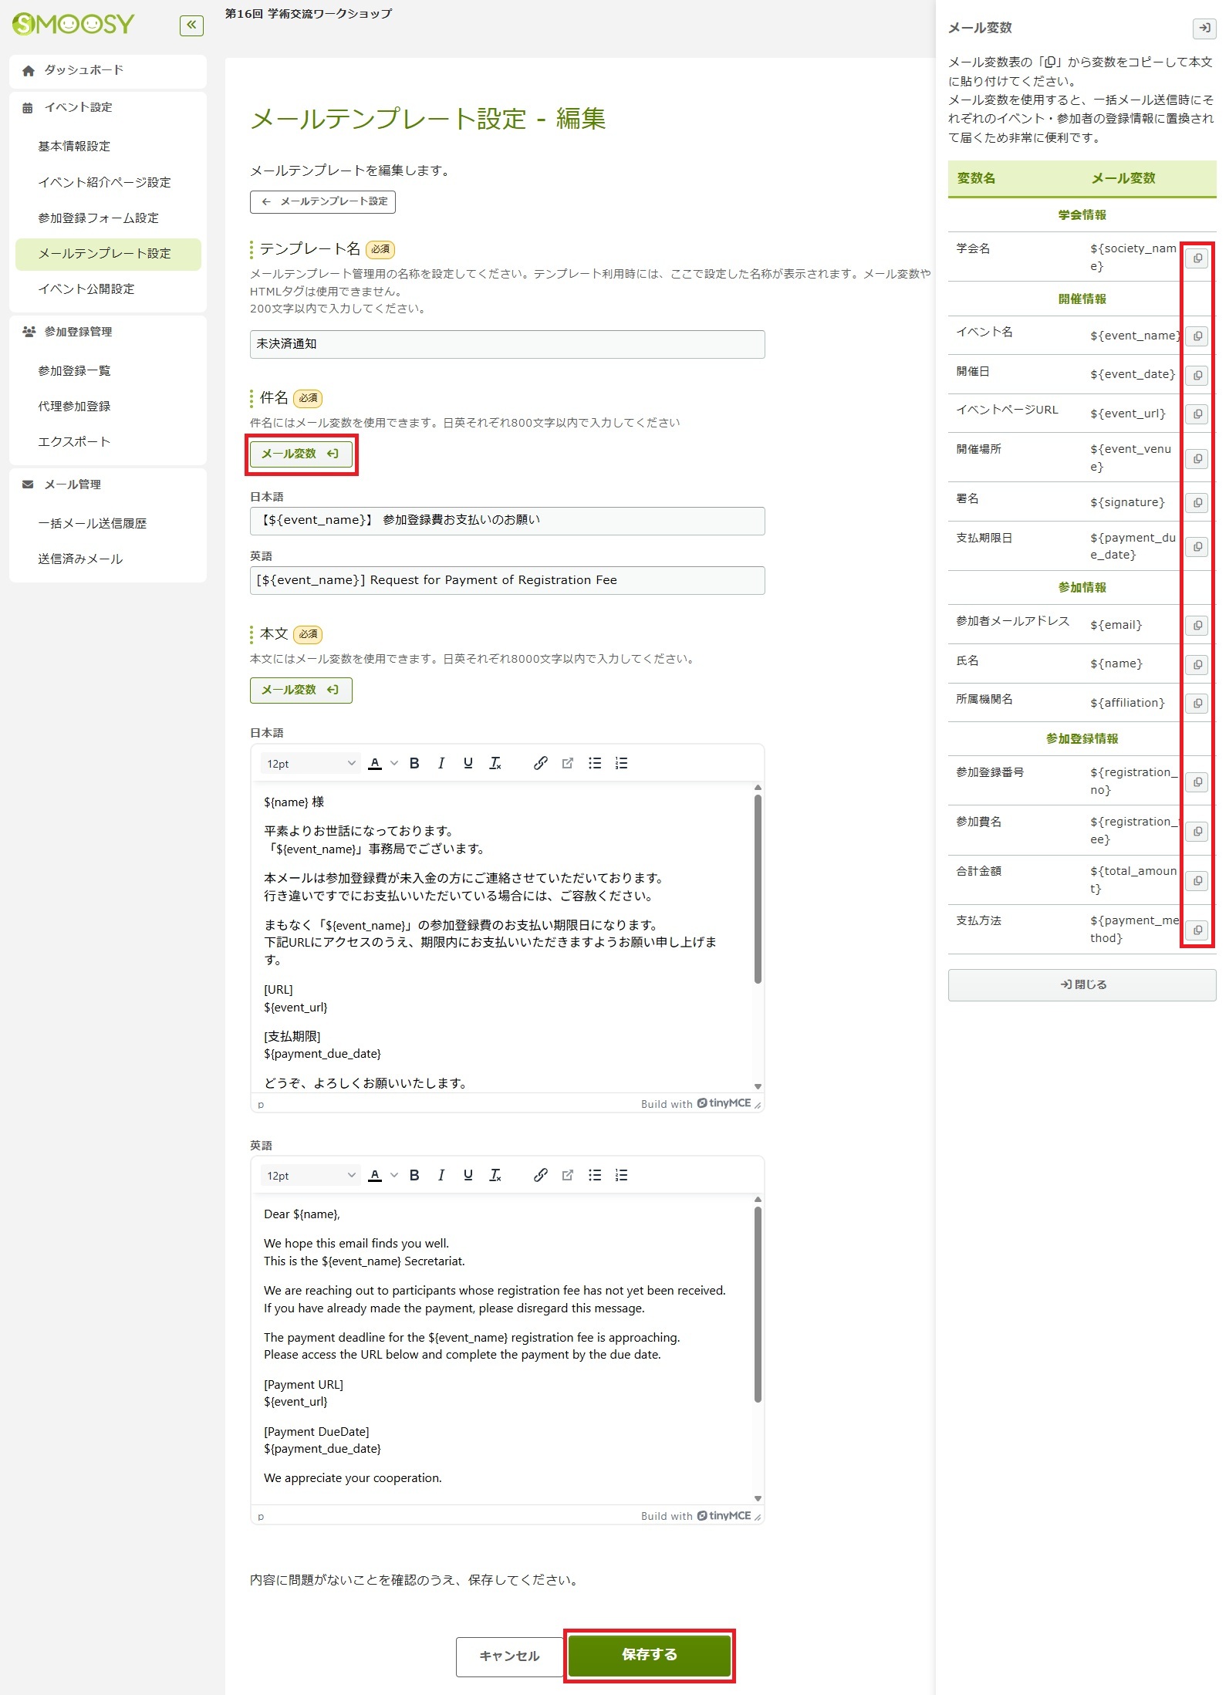The image size is (1229, 1695).
Task: Toggle underline in the Japanese body editor
Action: click(x=468, y=764)
